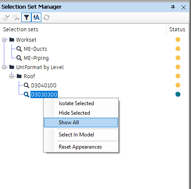
Task: Click the expand all sets toolbar icon
Action: pyautogui.click(x=6, y=17)
